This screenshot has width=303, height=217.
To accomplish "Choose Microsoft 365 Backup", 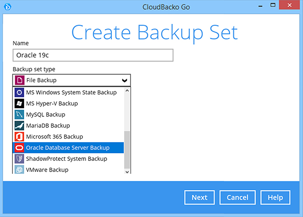I will pyautogui.click(x=68, y=137).
